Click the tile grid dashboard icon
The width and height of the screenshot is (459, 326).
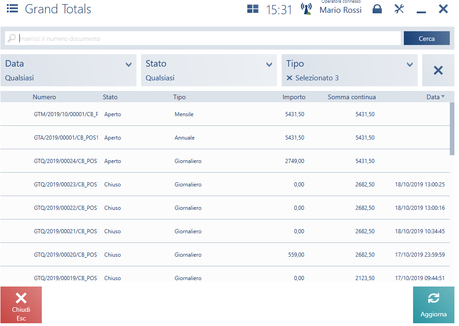pos(253,9)
